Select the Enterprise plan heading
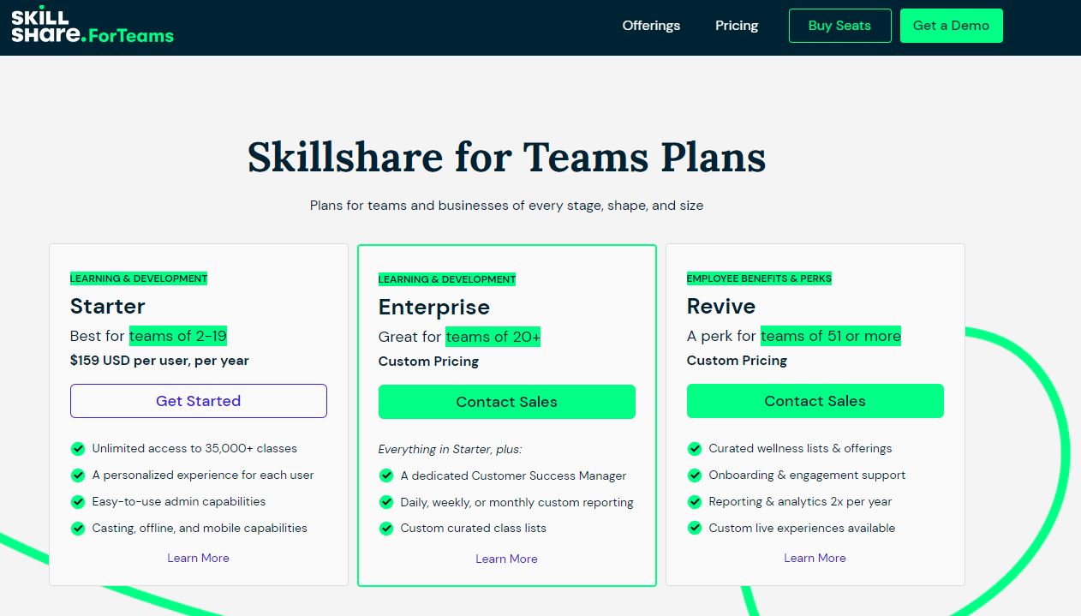This screenshot has width=1081, height=616. coord(434,307)
